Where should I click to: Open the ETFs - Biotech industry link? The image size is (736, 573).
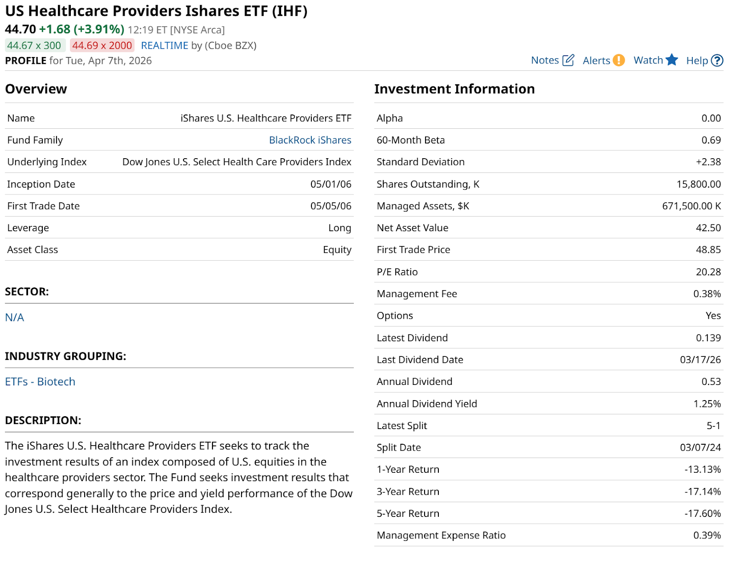[40, 382]
